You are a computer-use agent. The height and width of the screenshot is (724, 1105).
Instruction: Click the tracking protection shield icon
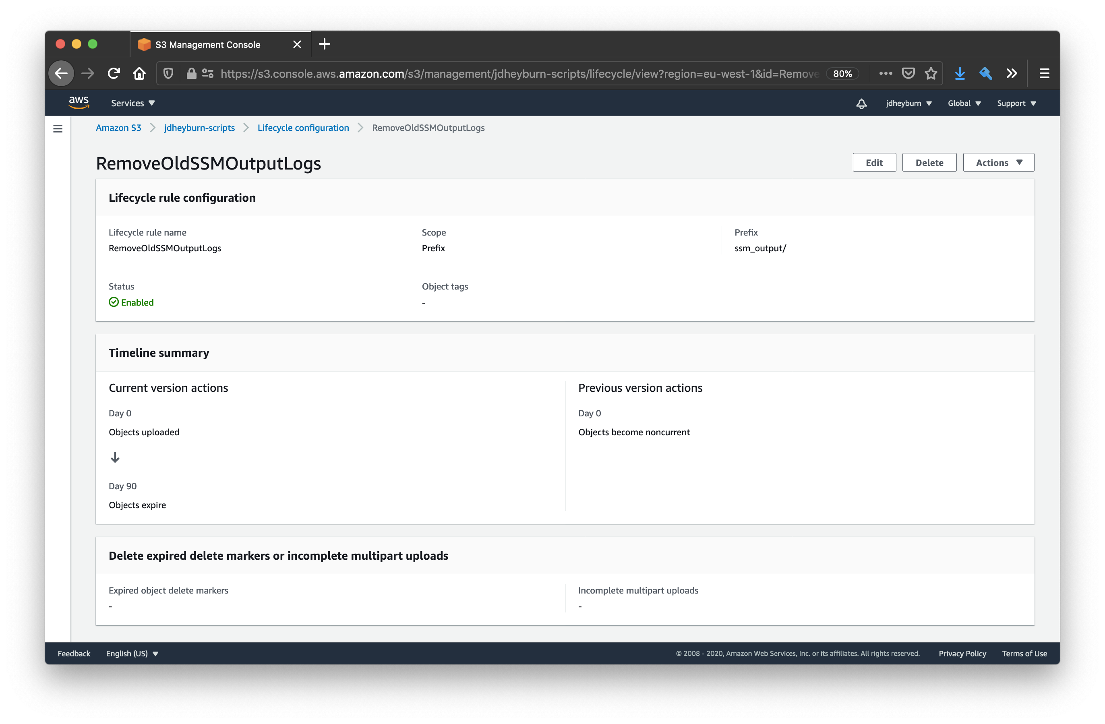[x=169, y=73]
